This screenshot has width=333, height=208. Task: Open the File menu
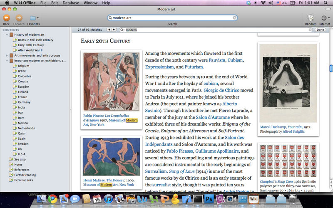43,3
